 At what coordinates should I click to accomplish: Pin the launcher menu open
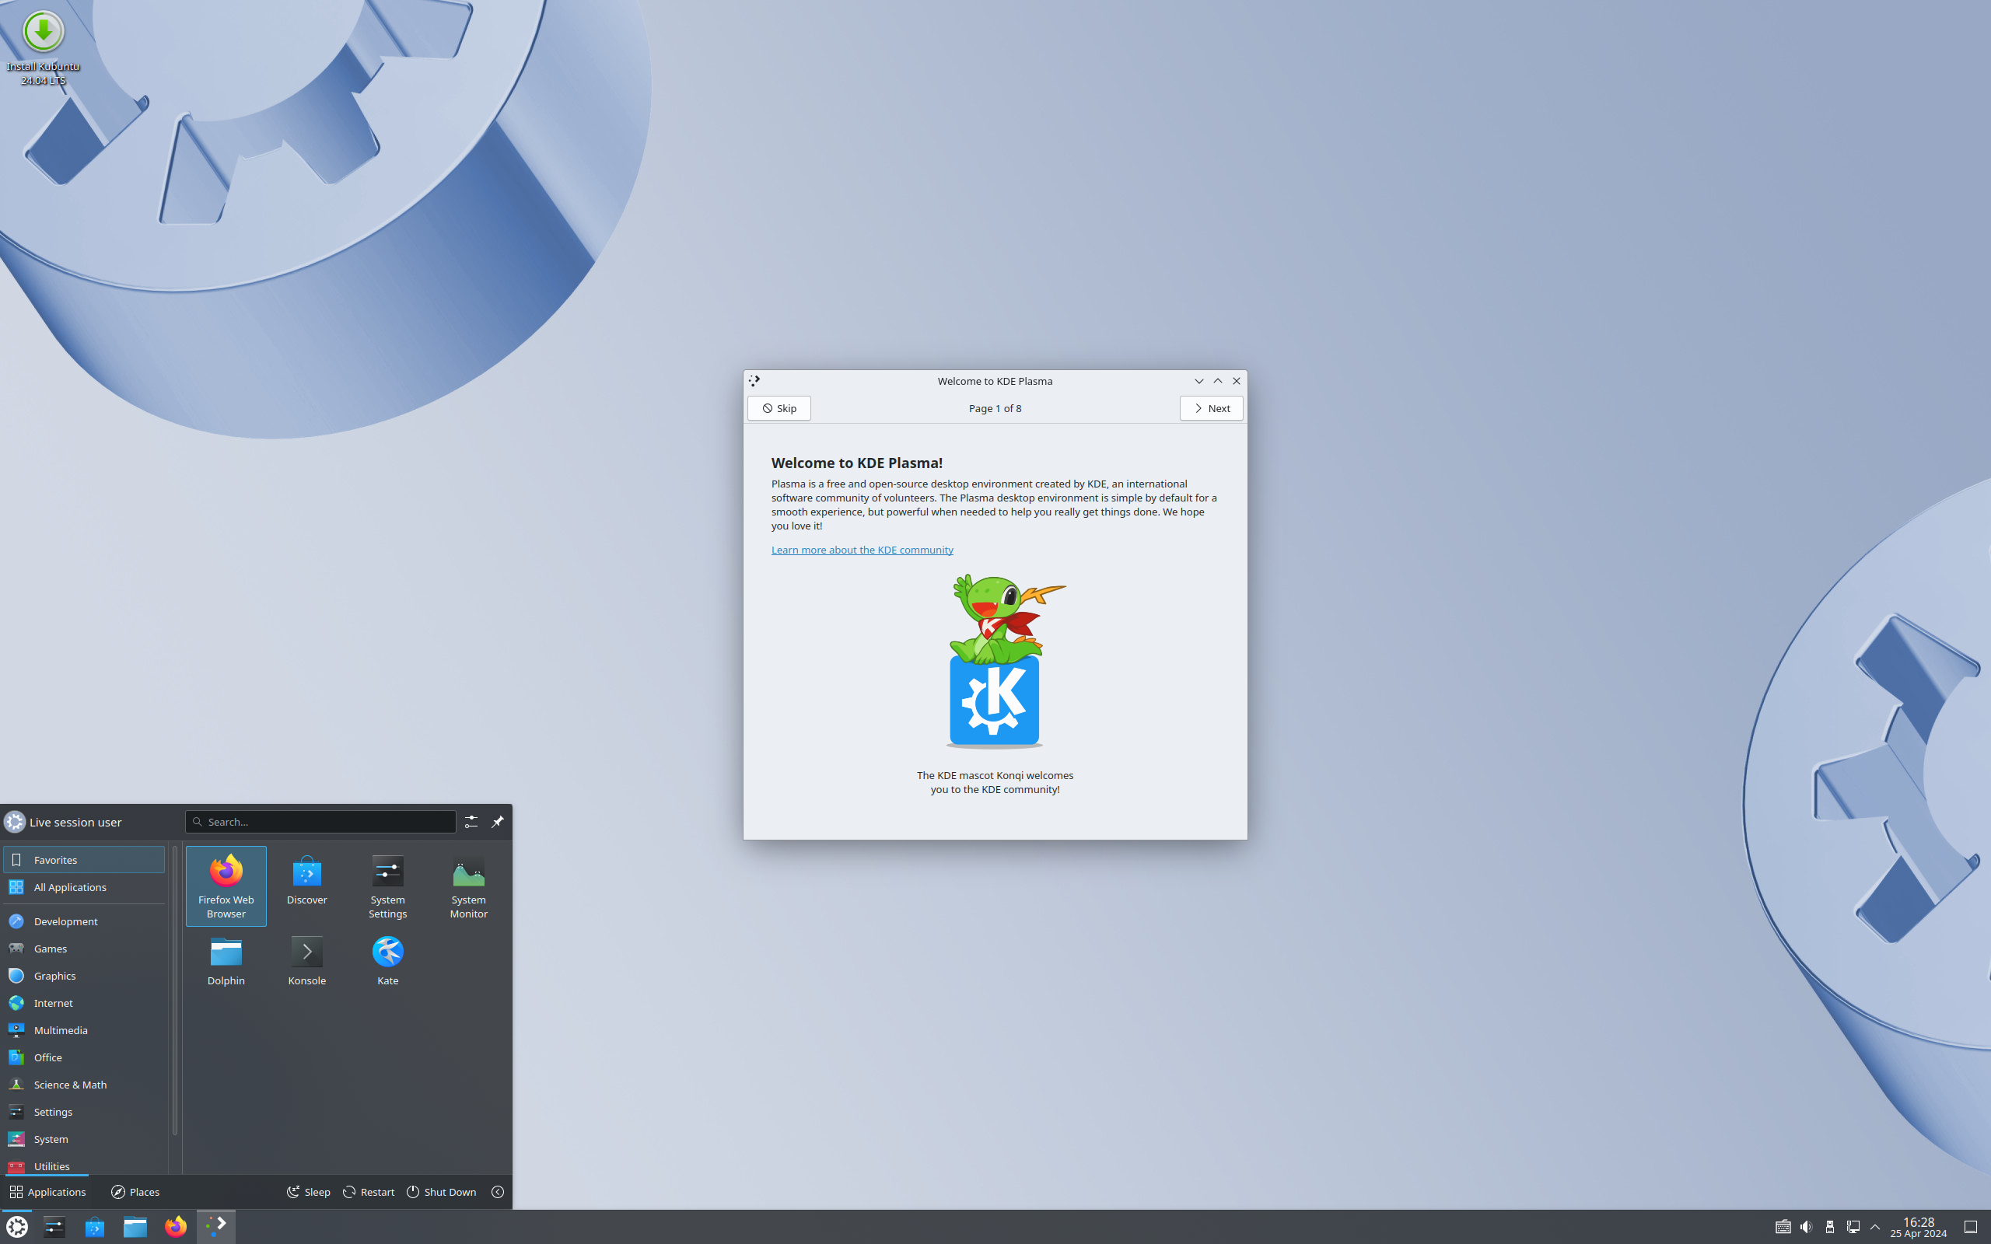tap(498, 821)
